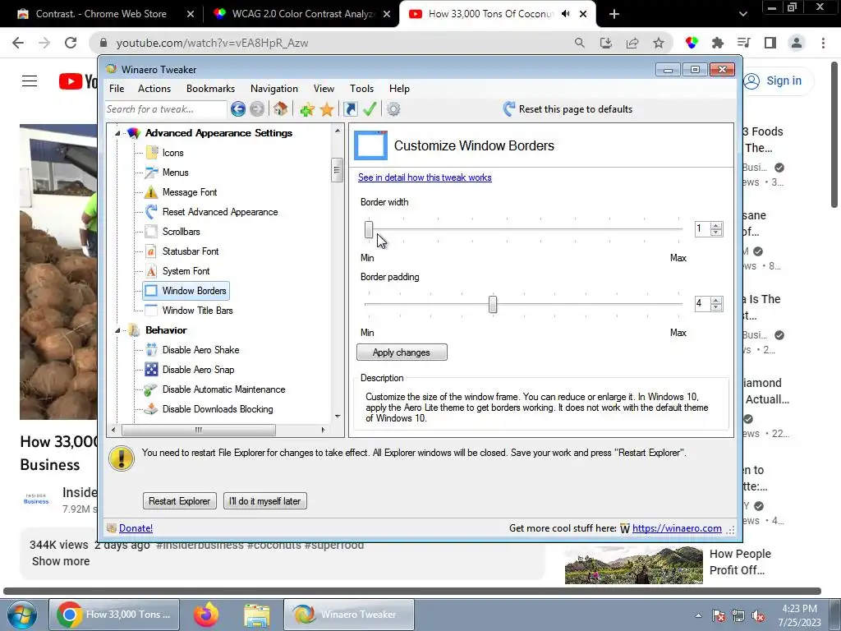The image size is (841, 631).
Task: Open See in detail how this tweak works
Action: (425, 177)
